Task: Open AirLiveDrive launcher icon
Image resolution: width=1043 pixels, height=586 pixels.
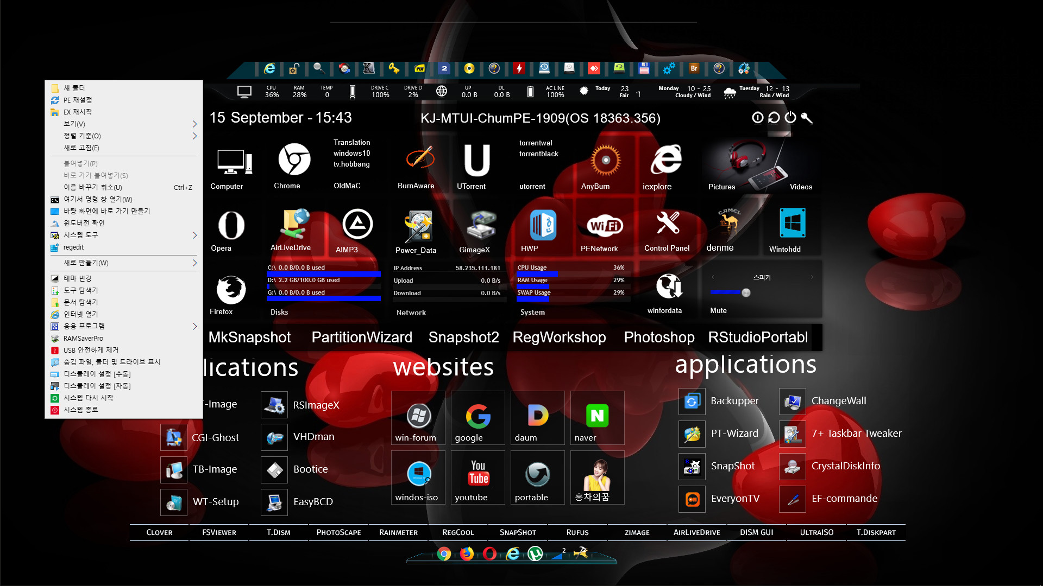Action: click(x=294, y=224)
